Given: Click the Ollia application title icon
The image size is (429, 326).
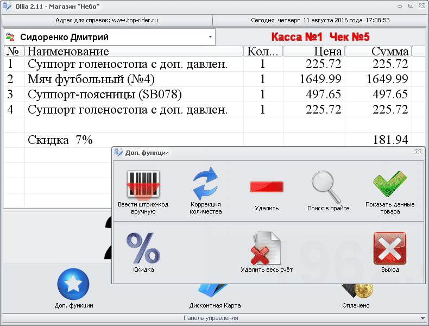Looking at the screenshot, I should [x=7, y=6].
